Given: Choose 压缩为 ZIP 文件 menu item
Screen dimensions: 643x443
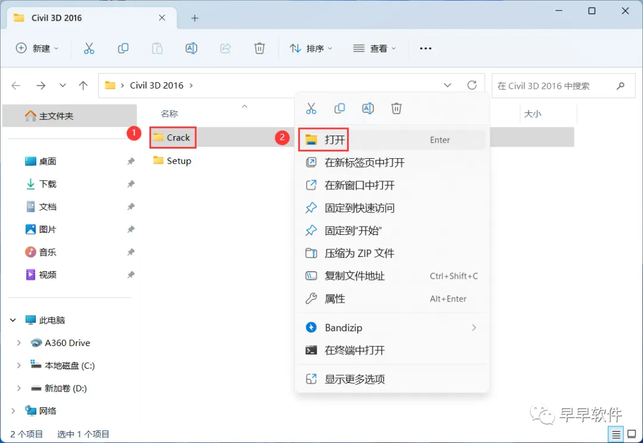Looking at the screenshot, I should [392, 253].
